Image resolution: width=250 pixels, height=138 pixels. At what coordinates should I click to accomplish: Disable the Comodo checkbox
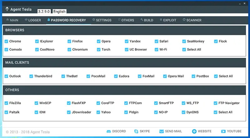[6, 50]
